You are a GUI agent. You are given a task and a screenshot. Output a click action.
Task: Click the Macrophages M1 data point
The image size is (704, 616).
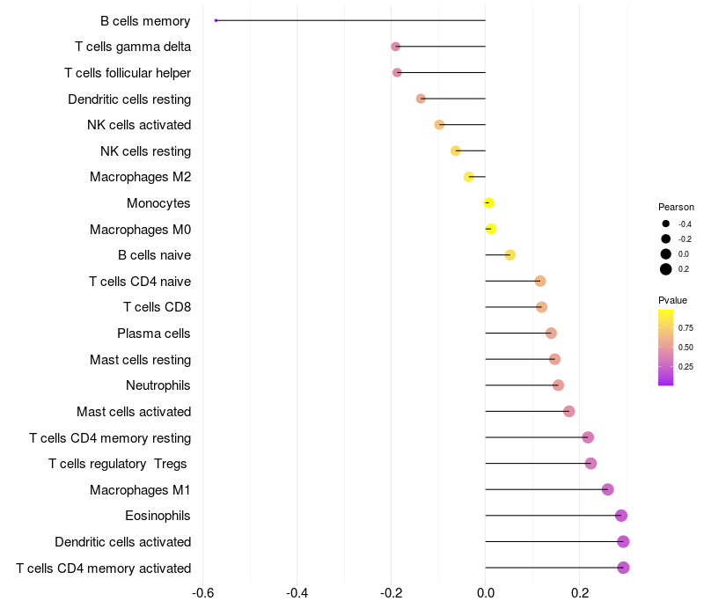tap(607, 489)
